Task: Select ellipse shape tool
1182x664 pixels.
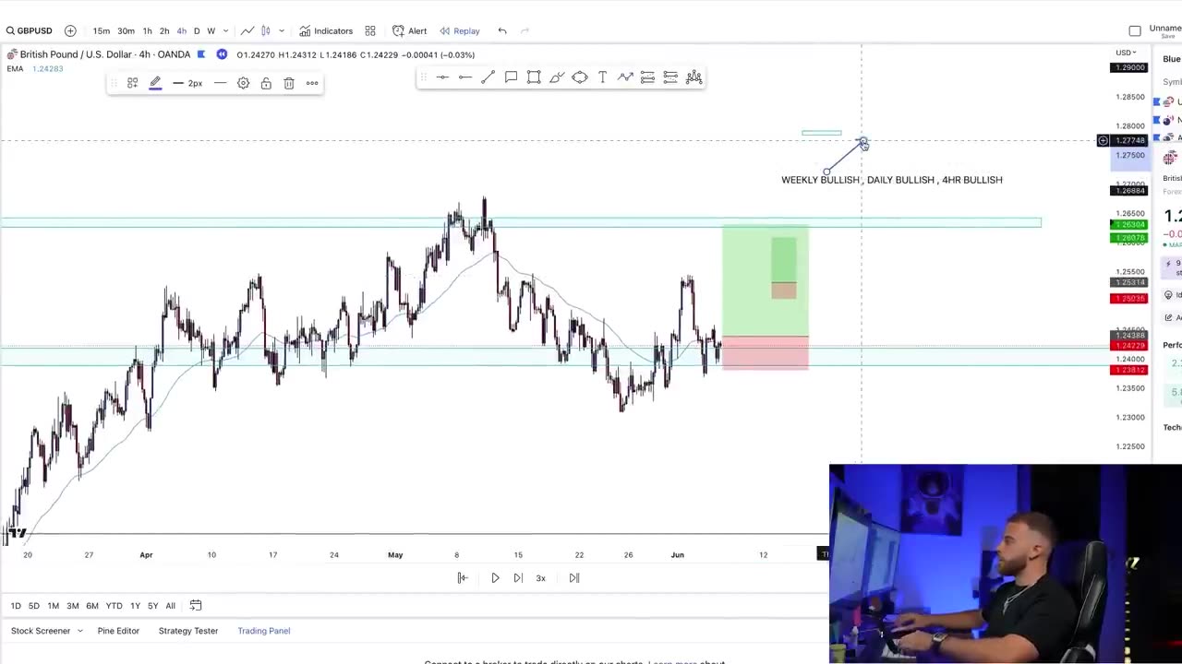Action: 579,77
